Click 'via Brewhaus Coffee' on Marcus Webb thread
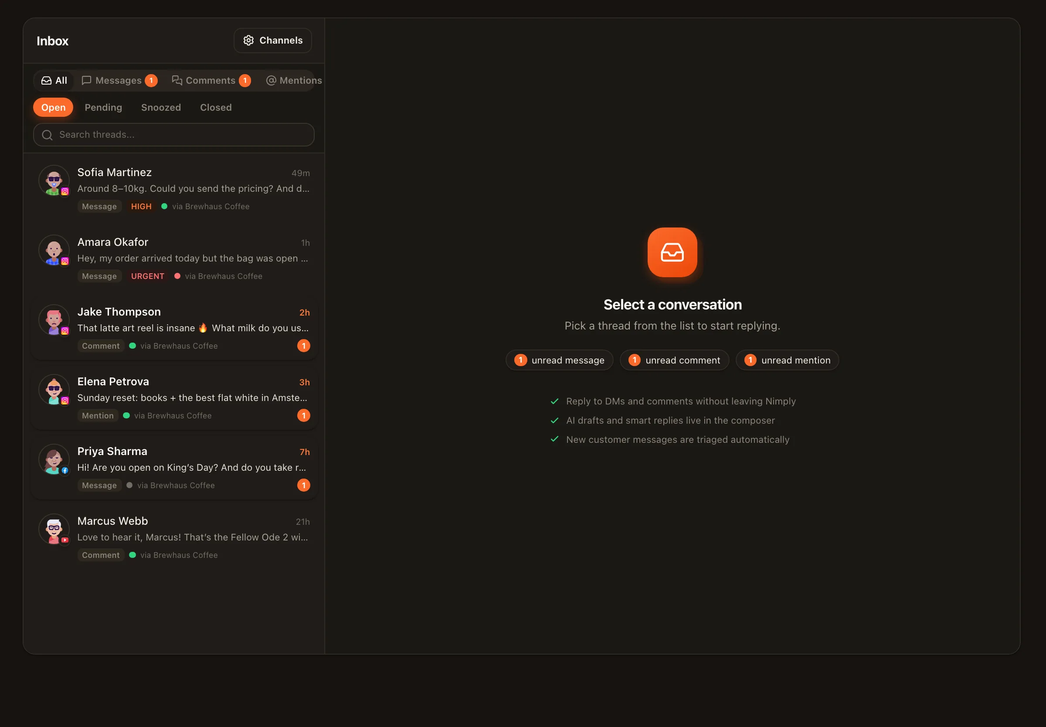1046x727 pixels. coord(179,555)
